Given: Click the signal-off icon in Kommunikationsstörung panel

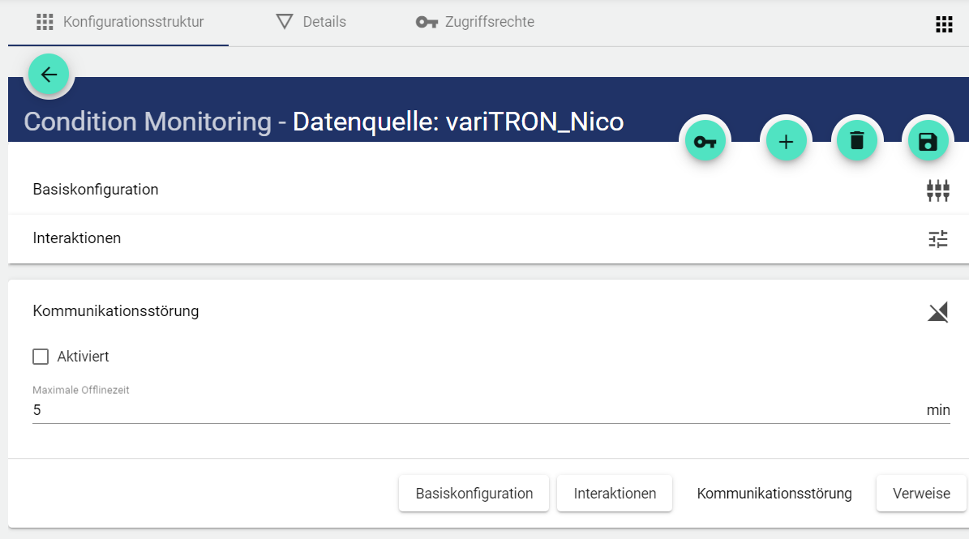Looking at the screenshot, I should point(937,312).
